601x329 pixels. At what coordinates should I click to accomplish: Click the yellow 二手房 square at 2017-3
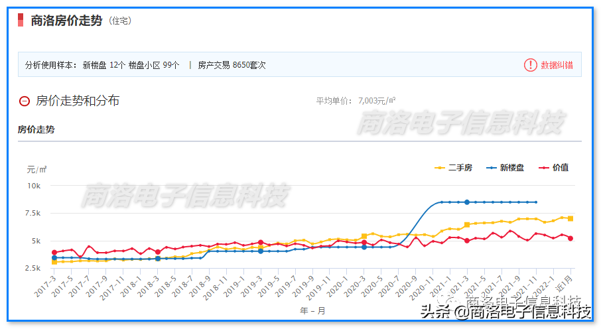[54, 262]
